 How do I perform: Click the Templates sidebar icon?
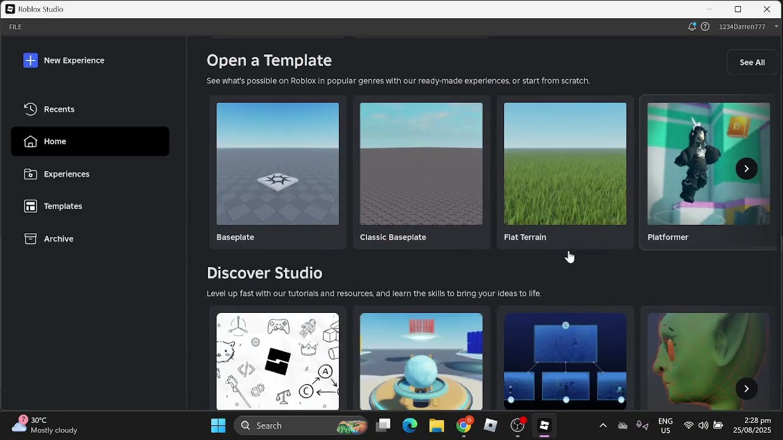31,206
